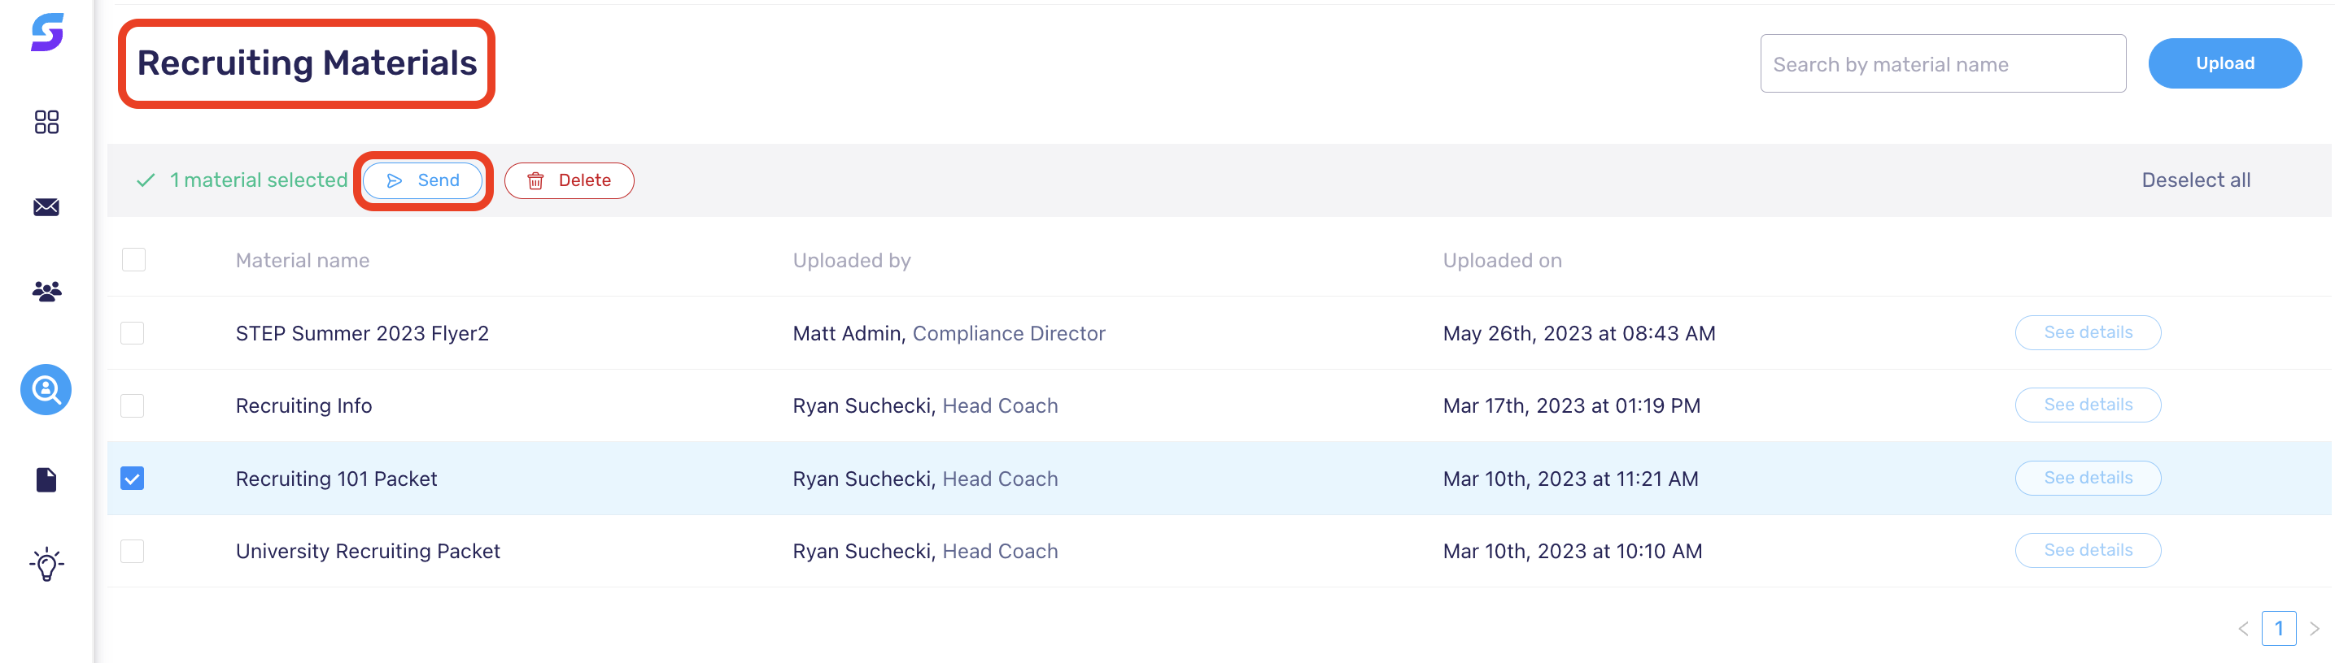Delete the selected material
The image size is (2335, 663).
[570, 181]
